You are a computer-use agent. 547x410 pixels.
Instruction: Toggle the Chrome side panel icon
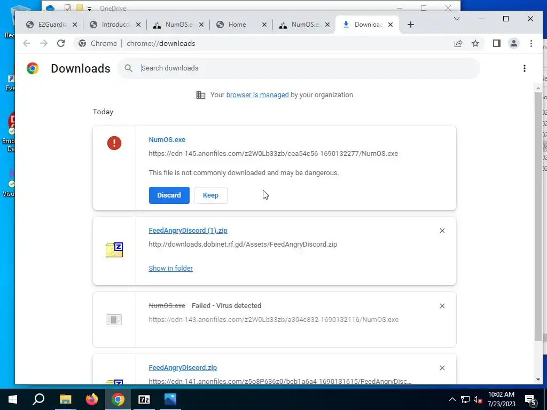pyautogui.click(x=496, y=43)
